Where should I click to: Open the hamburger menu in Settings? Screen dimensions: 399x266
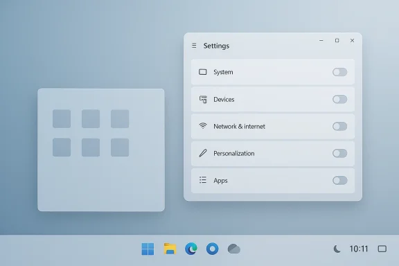pyautogui.click(x=194, y=46)
